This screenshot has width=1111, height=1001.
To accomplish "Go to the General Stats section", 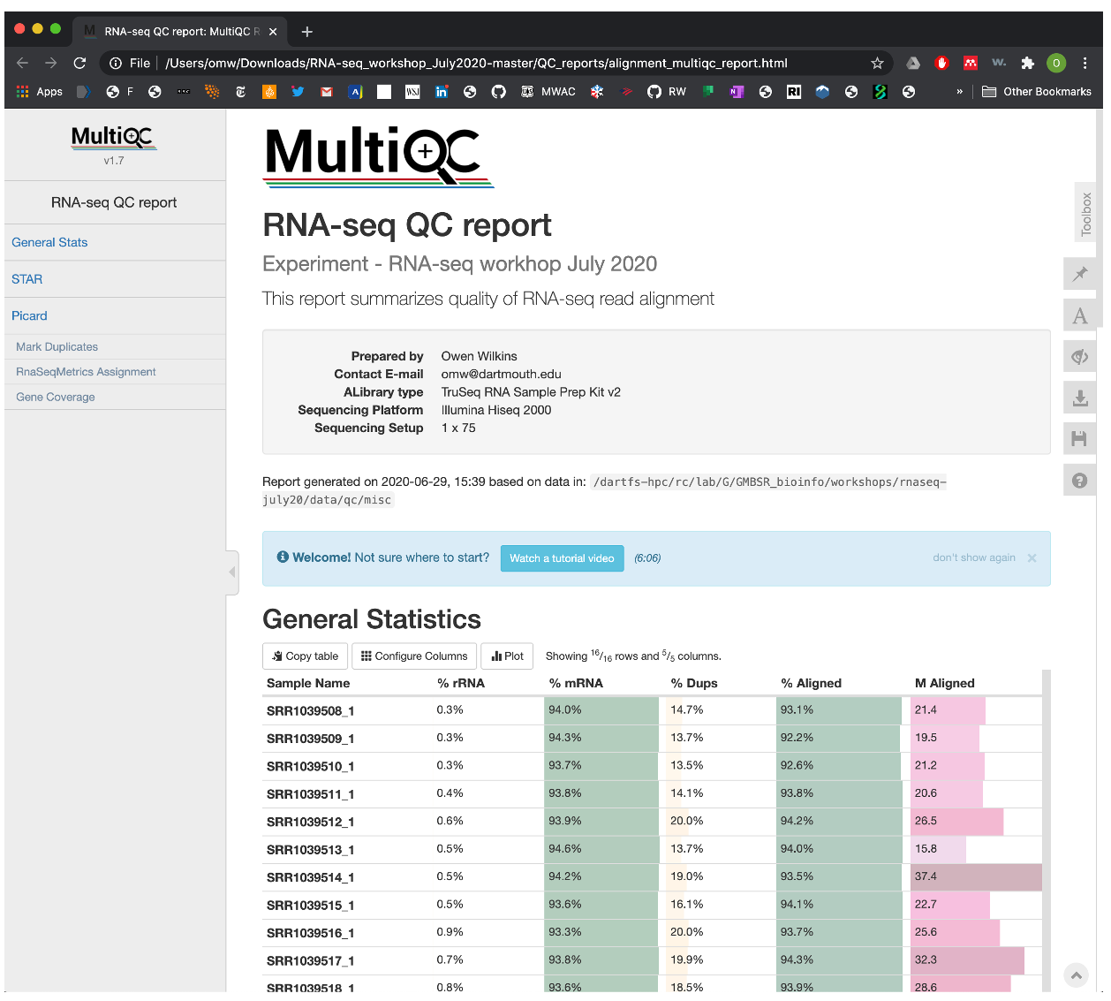I will coord(49,242).
